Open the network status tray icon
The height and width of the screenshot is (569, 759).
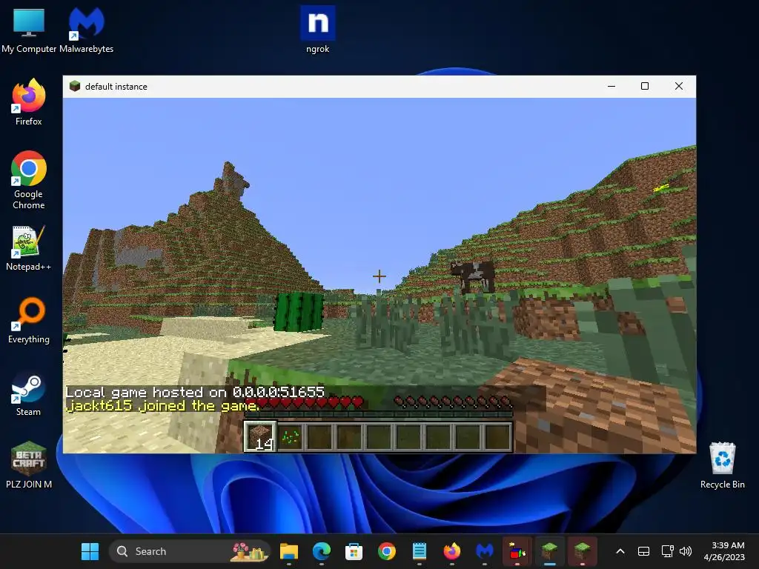668,551
